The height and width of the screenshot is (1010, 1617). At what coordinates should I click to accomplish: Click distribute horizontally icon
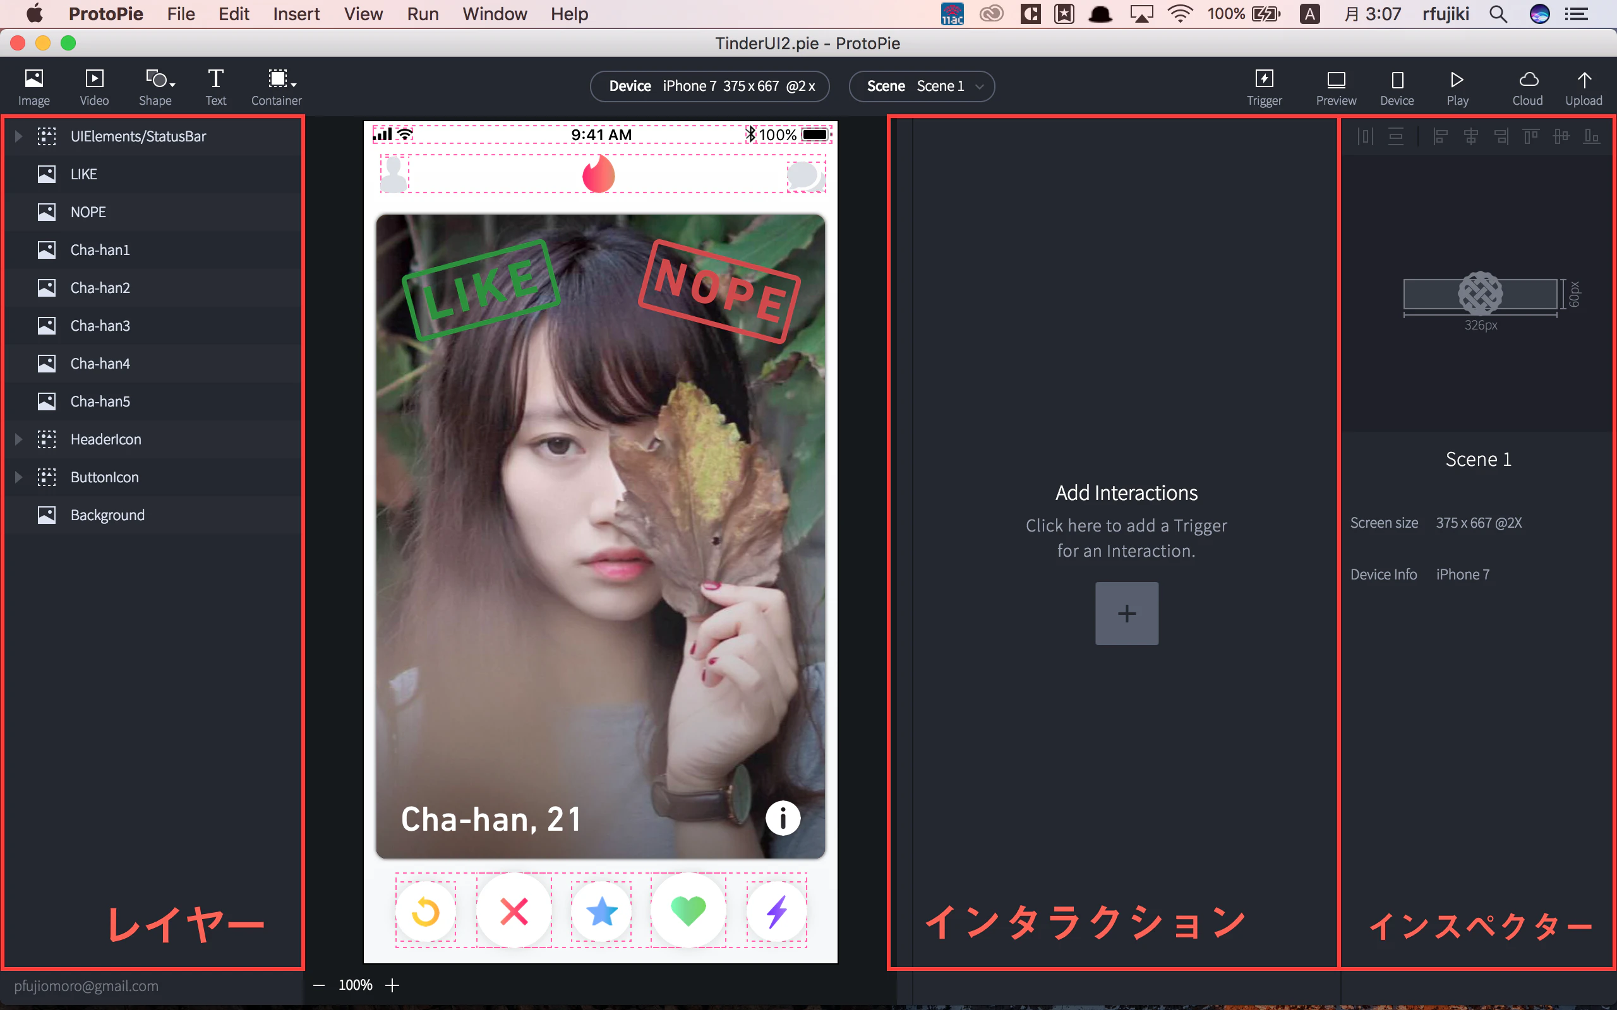click(1366, 137)
